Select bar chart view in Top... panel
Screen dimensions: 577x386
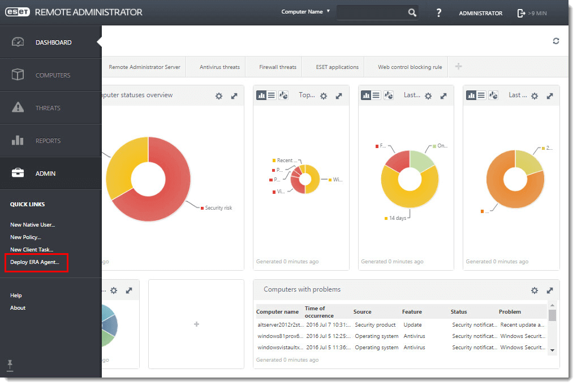click(261, 96)
